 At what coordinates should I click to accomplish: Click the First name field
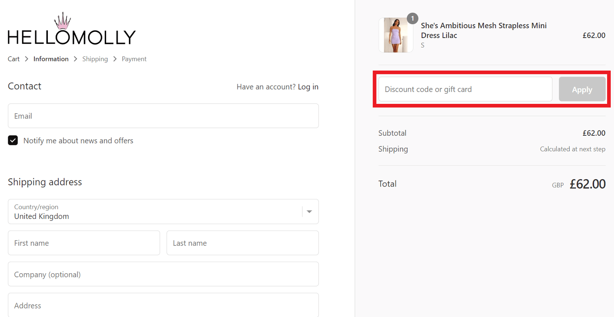click(x=84, y=243)
